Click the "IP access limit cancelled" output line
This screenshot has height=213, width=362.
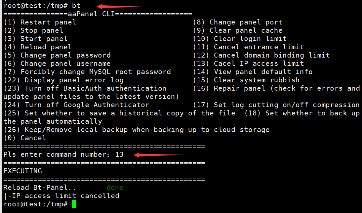(x=63, y=196)
